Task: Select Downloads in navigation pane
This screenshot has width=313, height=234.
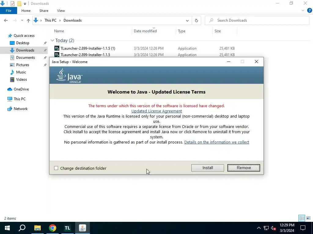Action: 25,50
